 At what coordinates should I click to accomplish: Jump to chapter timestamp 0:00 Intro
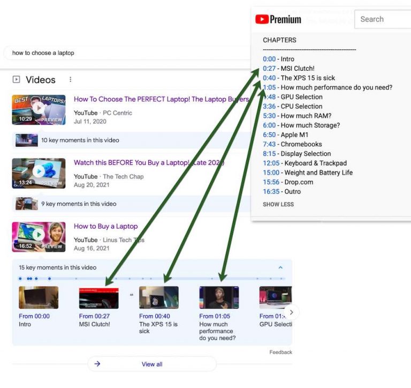pyautogui.click(x=269, y=59)
